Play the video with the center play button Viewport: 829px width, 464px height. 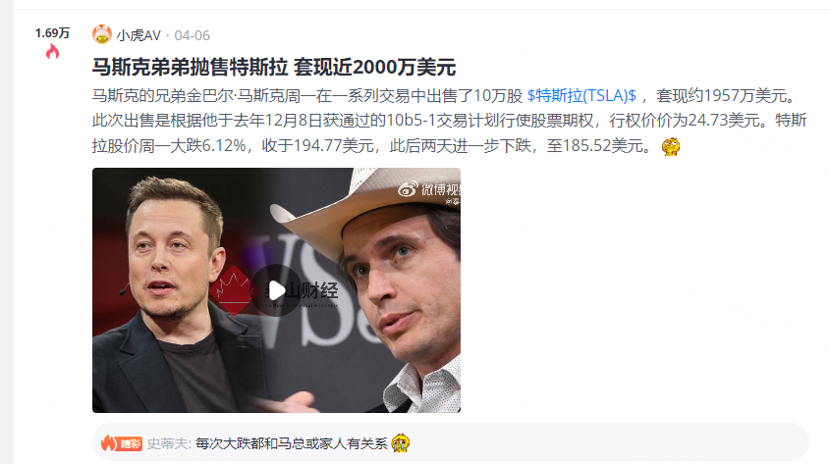tap(276, 289)
